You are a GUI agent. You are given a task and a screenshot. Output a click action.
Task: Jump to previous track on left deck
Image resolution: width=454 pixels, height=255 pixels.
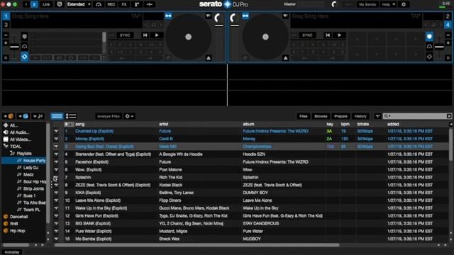pos(145,35)
